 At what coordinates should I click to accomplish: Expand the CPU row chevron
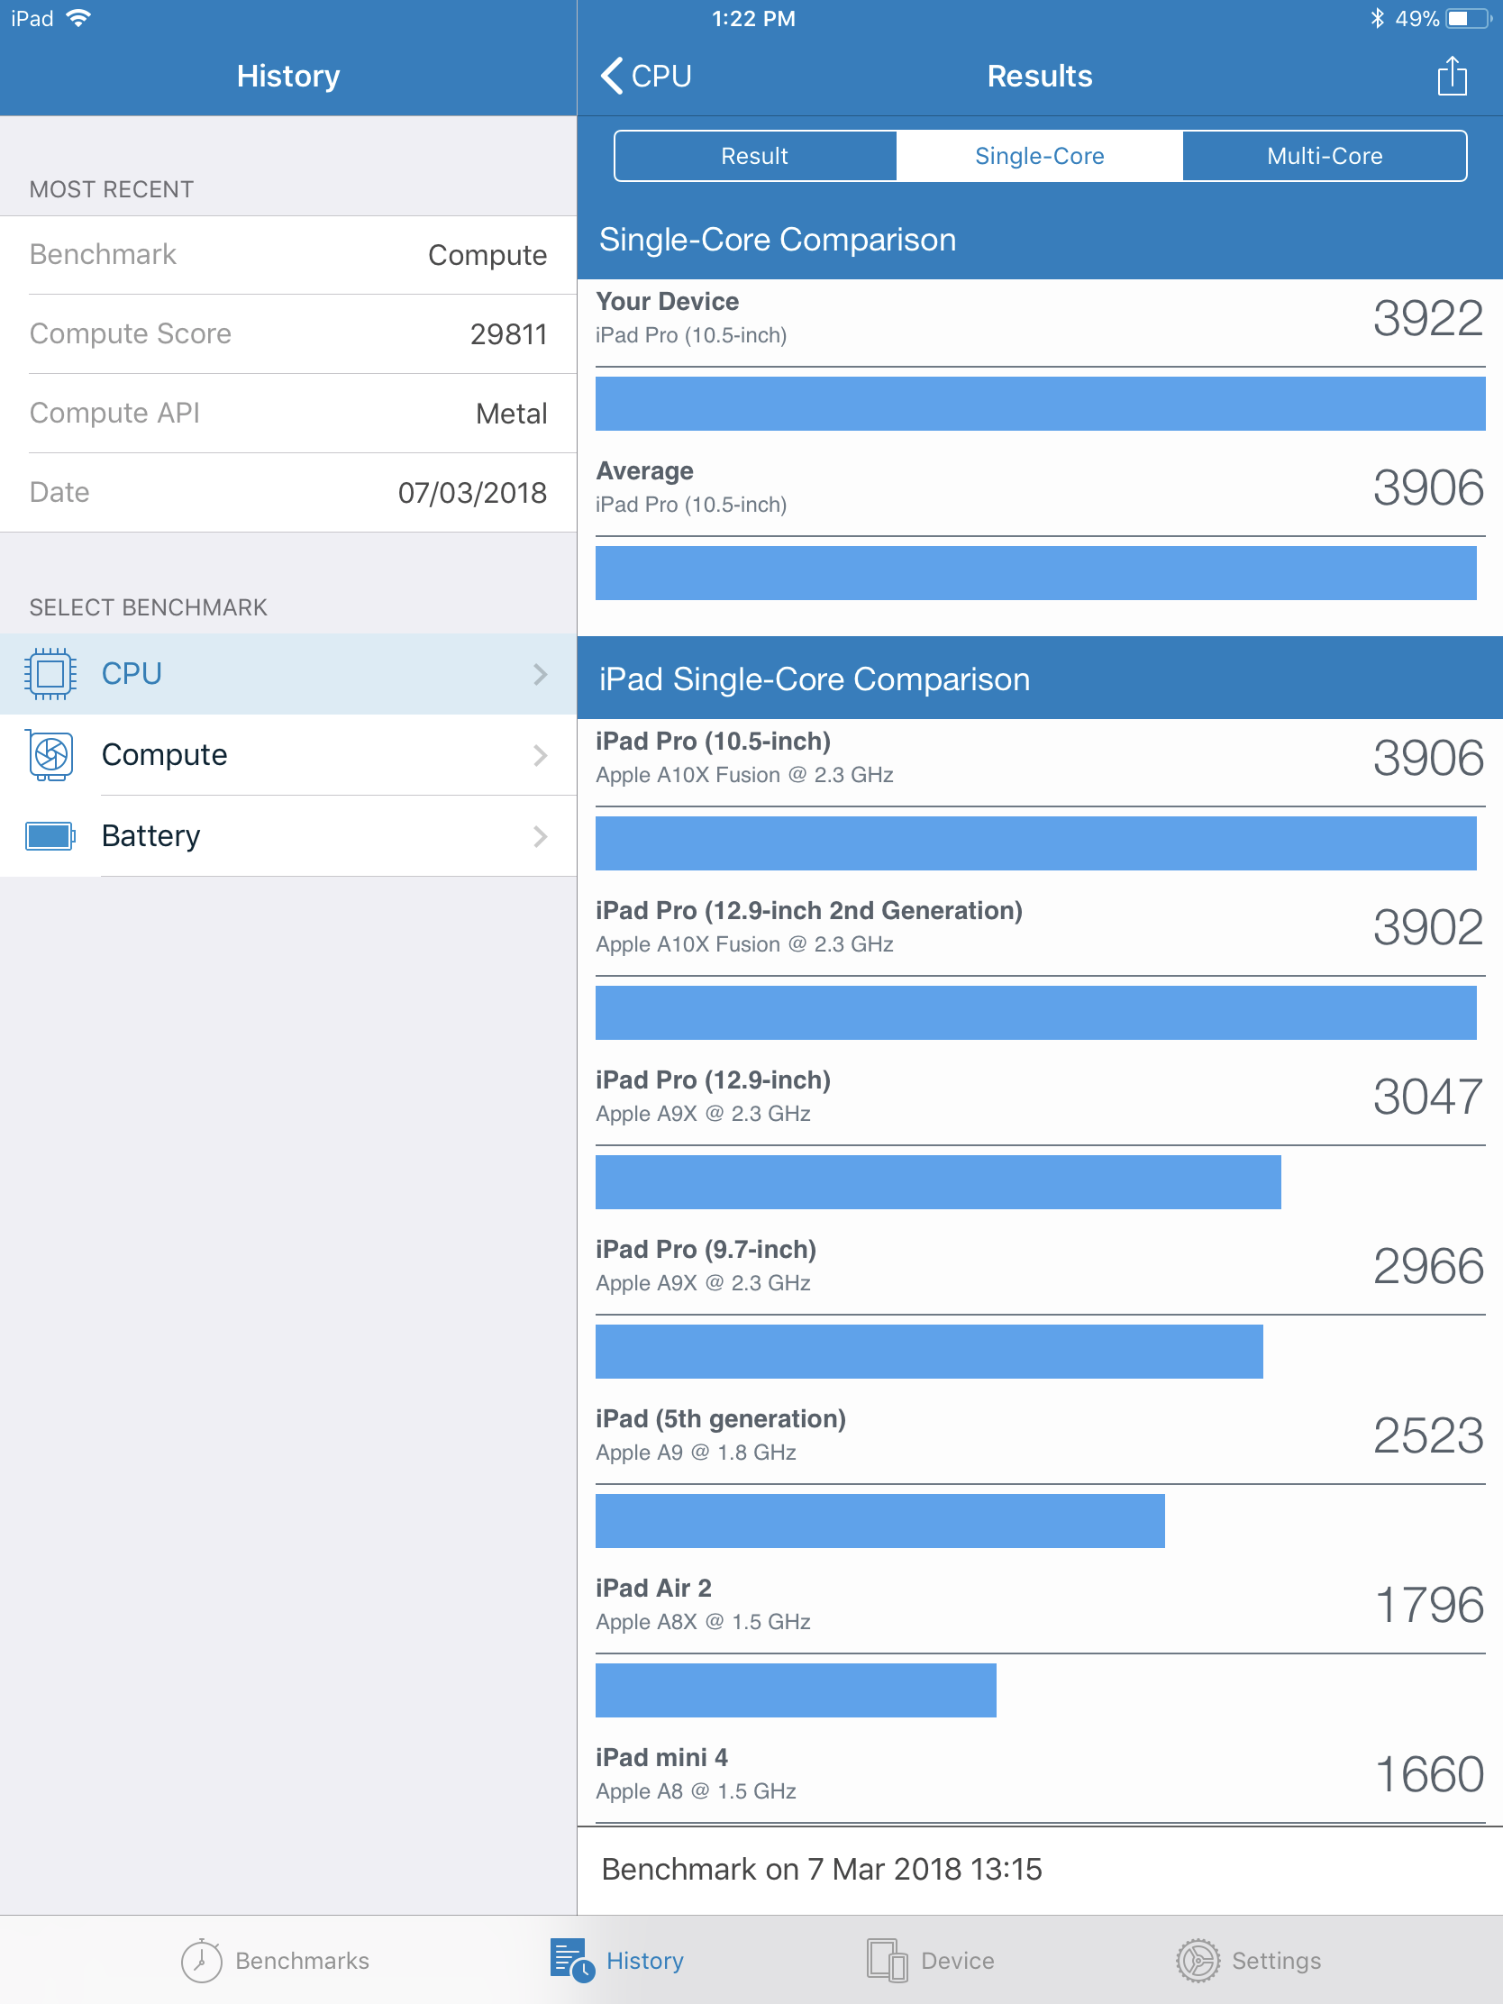[540, 674]
